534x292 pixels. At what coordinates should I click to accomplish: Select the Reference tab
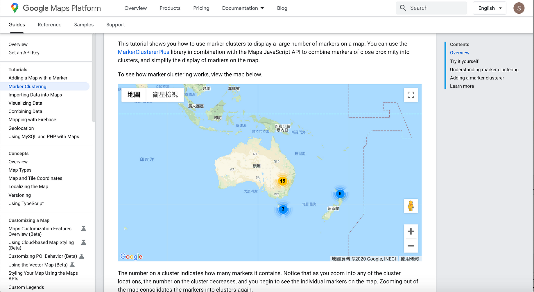(x=50, y=25)
